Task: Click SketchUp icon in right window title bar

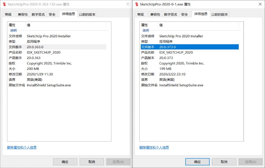Action: pyautogui.click(x=137, y=4)
